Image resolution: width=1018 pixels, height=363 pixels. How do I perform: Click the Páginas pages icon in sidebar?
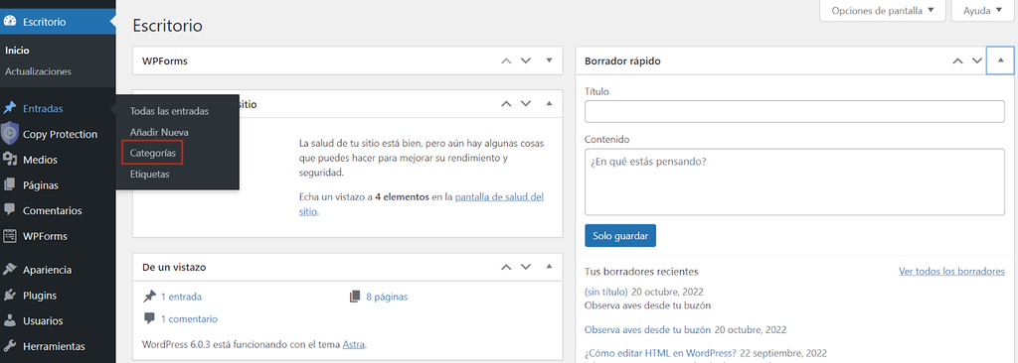point(10,184)
